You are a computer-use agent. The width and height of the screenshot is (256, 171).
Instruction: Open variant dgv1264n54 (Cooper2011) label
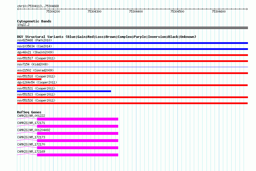[x=37, y=82]
